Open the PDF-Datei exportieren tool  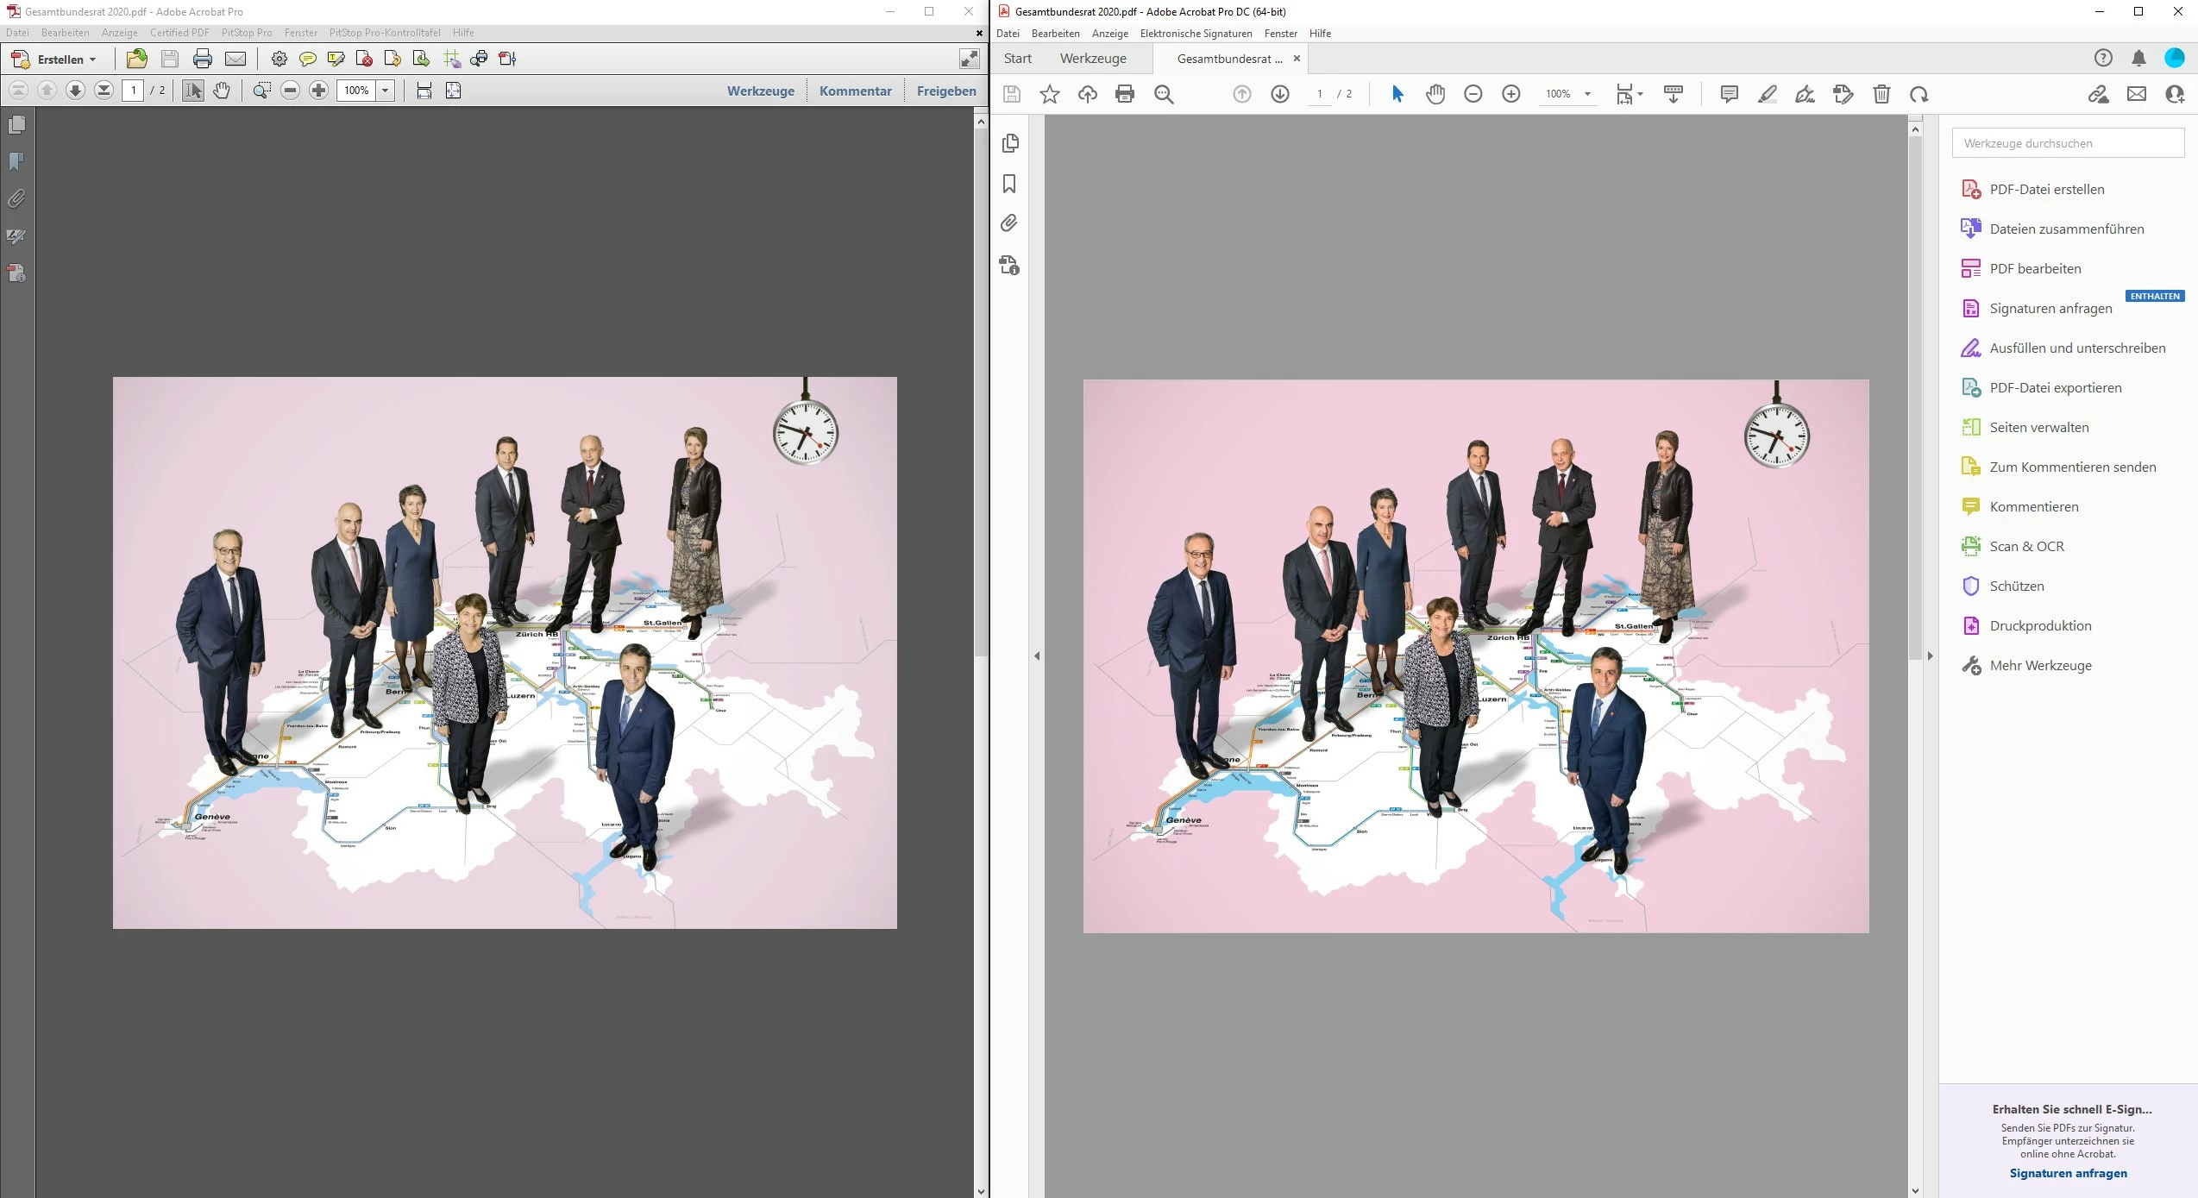(x=2055, y=388)
